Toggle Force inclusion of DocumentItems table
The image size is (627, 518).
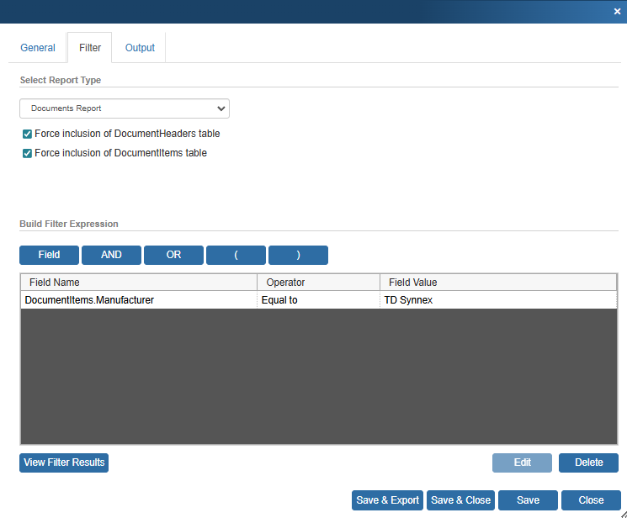[27, 153]
